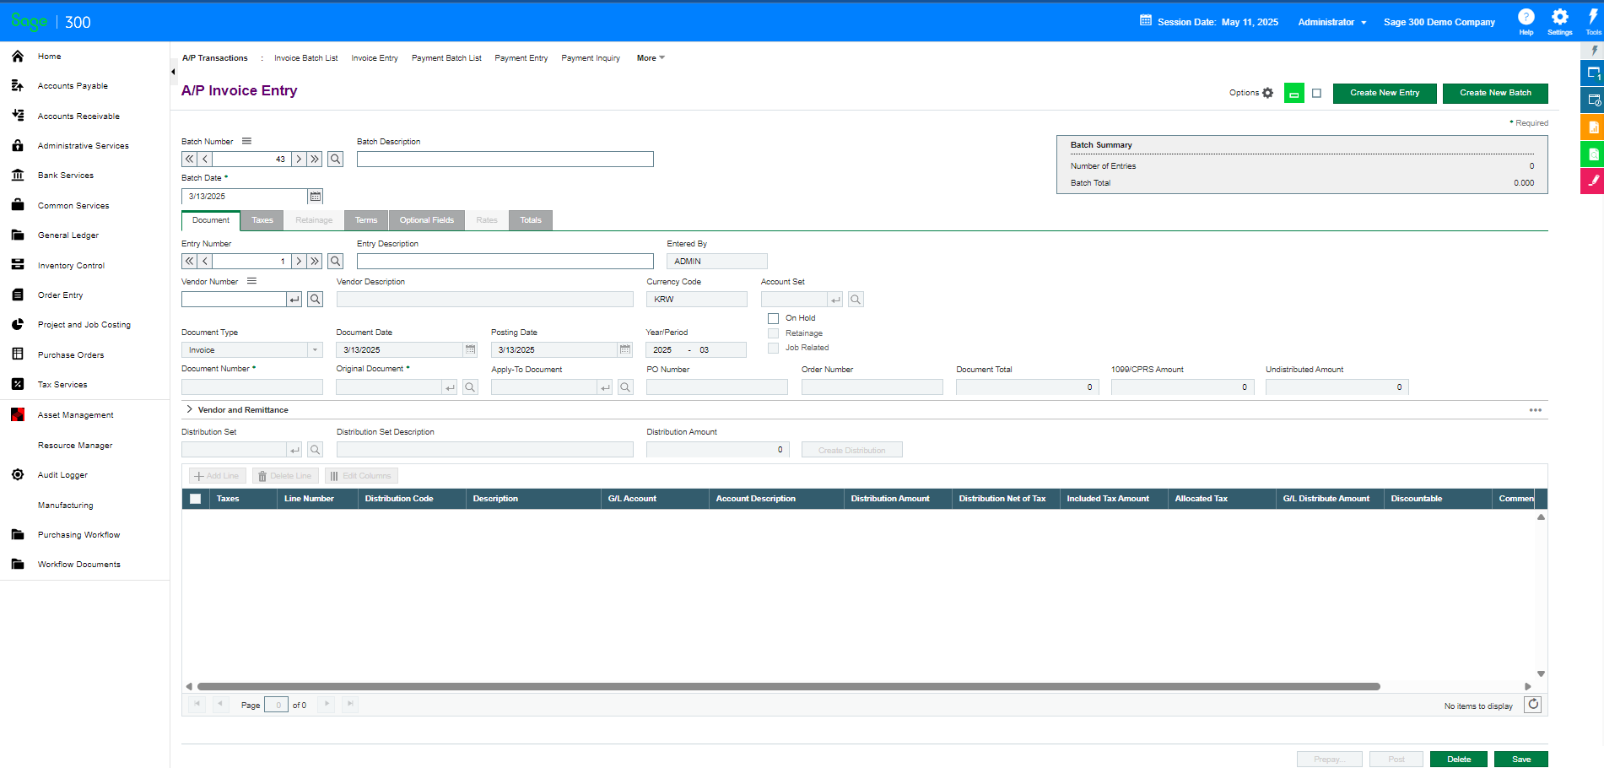The image size is (1604, 768).
Task: Switch to the Taxes tab
Action: tap(262, 220)
